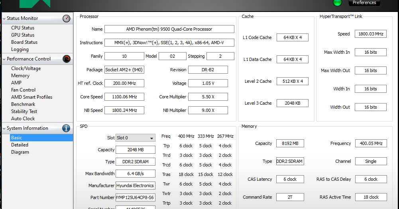Click the NB Multiplier 9.00 X field

click(208, 110)
